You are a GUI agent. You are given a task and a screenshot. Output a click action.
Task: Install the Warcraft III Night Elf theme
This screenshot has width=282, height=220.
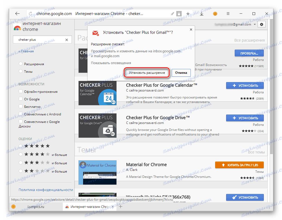click(245, 197)
